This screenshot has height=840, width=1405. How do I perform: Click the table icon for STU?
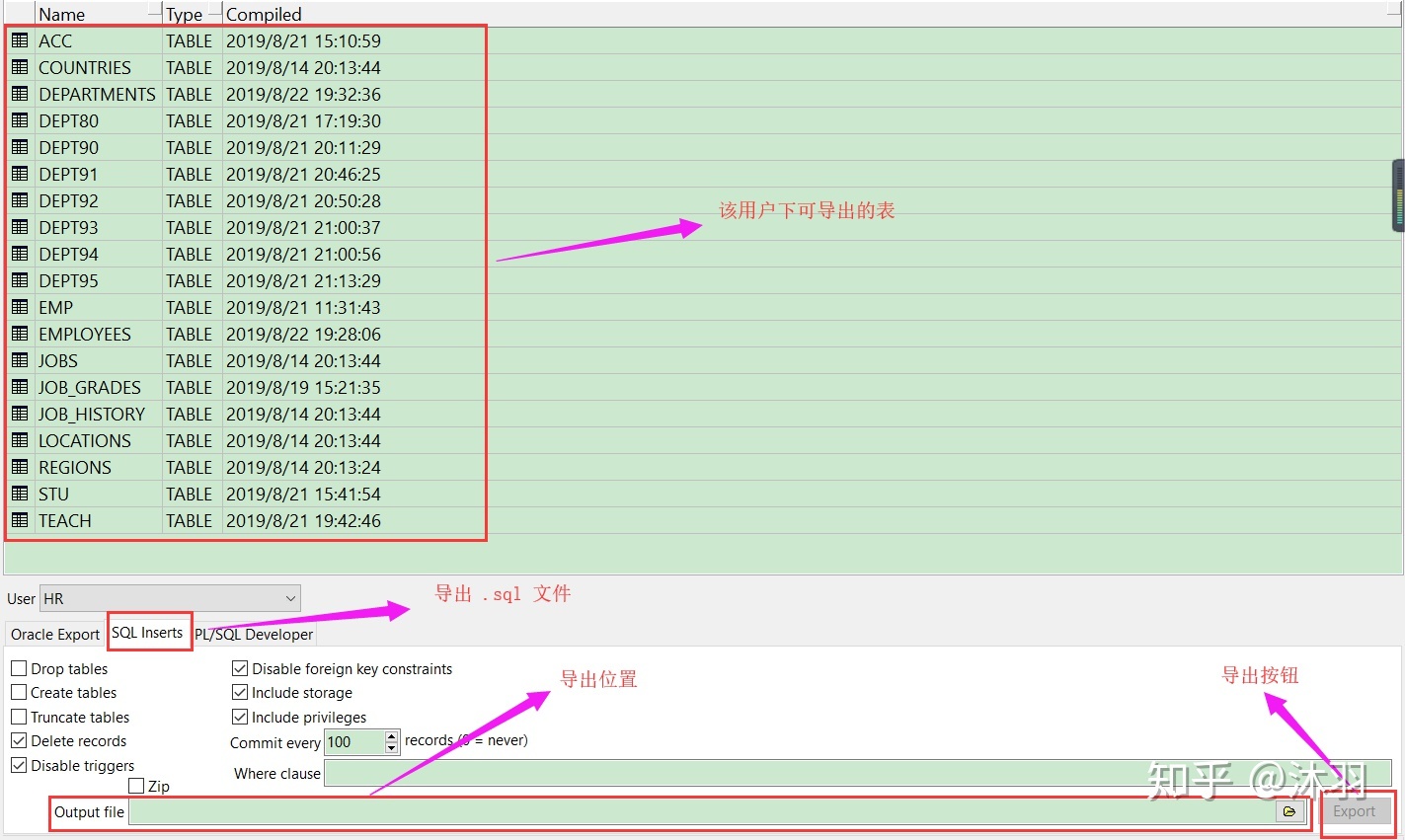coord(20,494)
